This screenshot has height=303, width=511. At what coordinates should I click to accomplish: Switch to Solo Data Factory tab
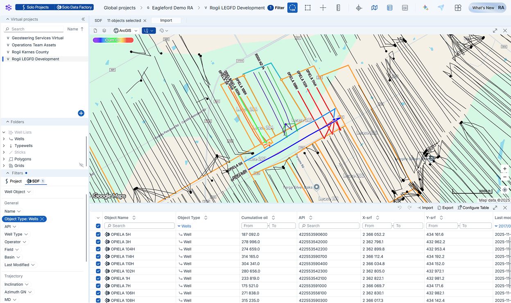[x=74, y=7]
